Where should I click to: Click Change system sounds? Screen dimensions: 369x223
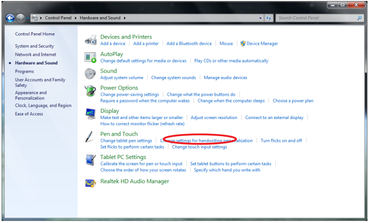click(x=173, y=77)
